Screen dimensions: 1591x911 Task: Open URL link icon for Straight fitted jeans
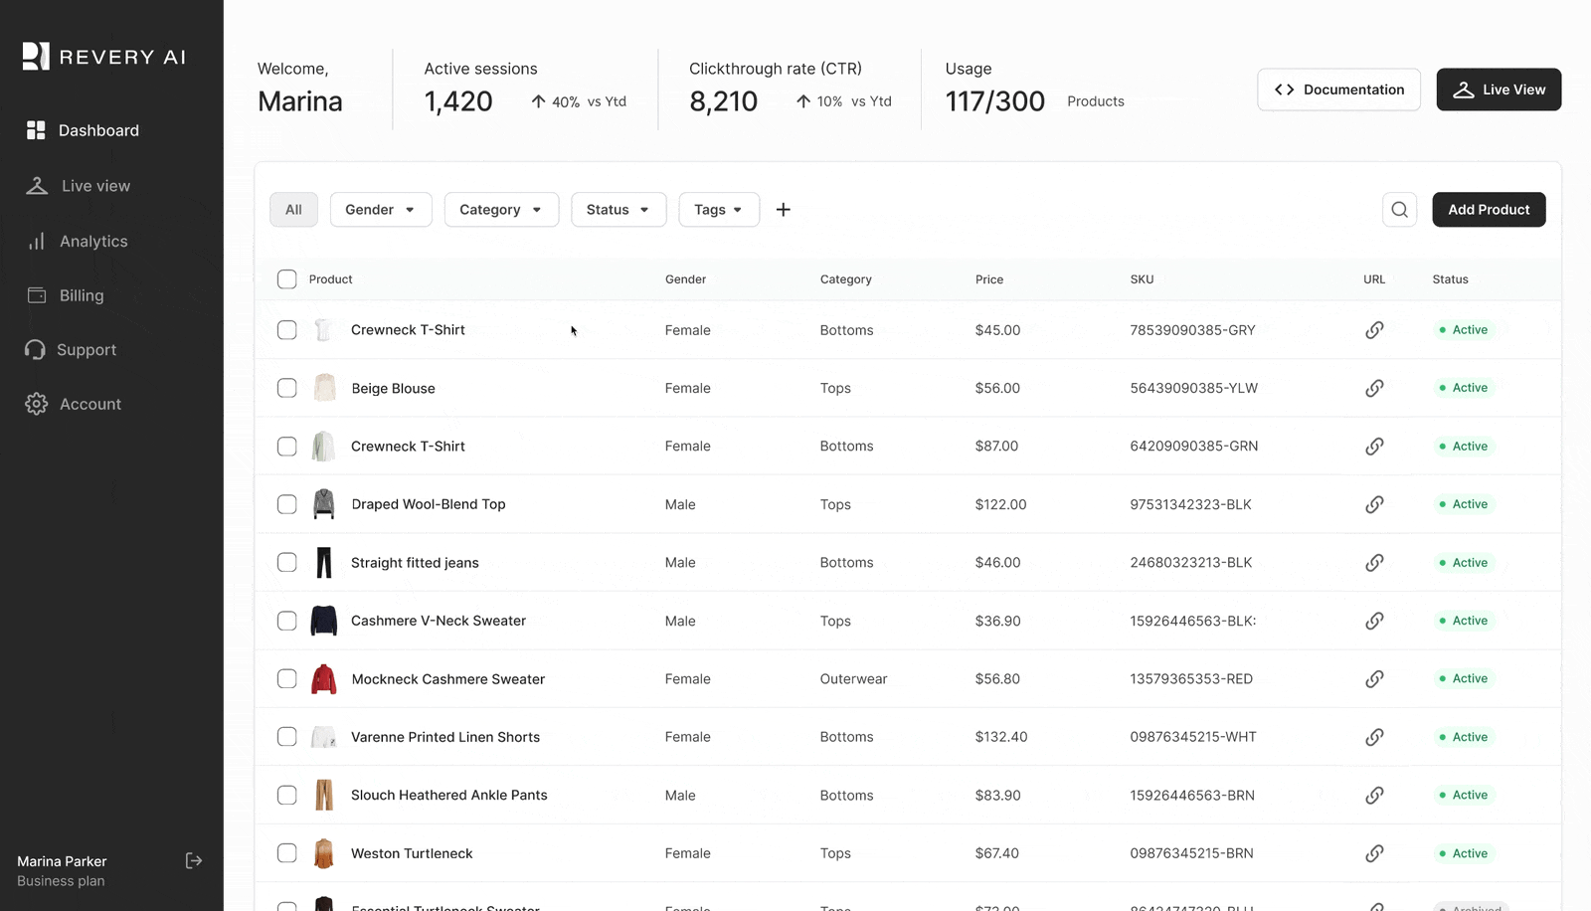pos(1374,563)
